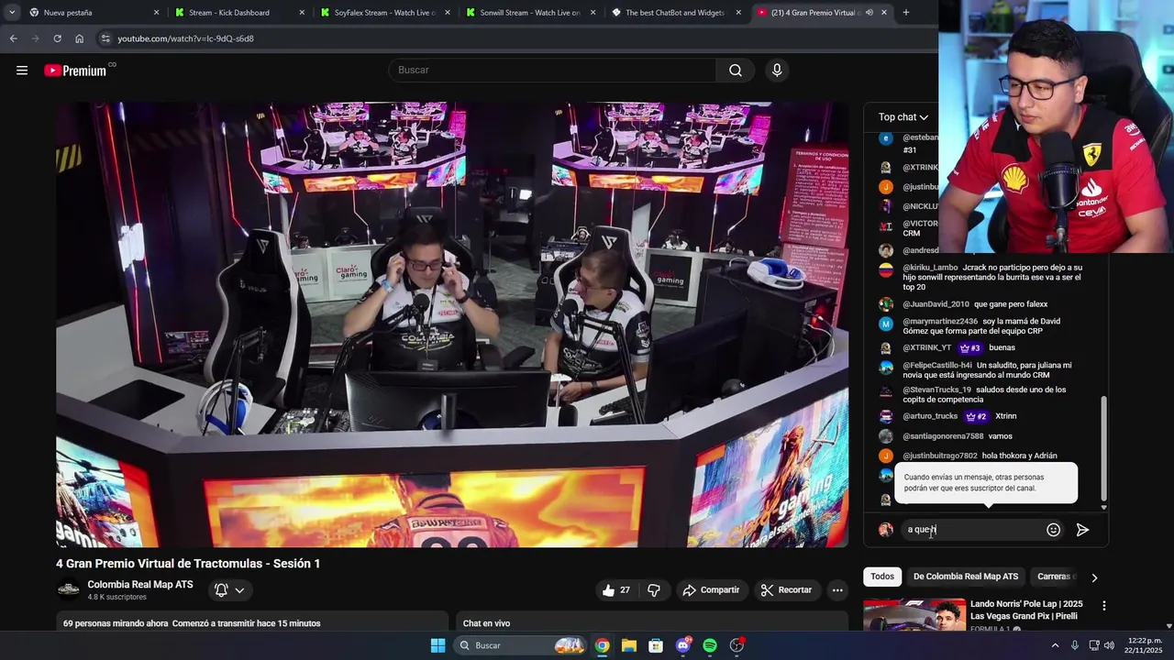
Task: Click username @FelipeCastillo-h4i in chat
Action: 937,365
